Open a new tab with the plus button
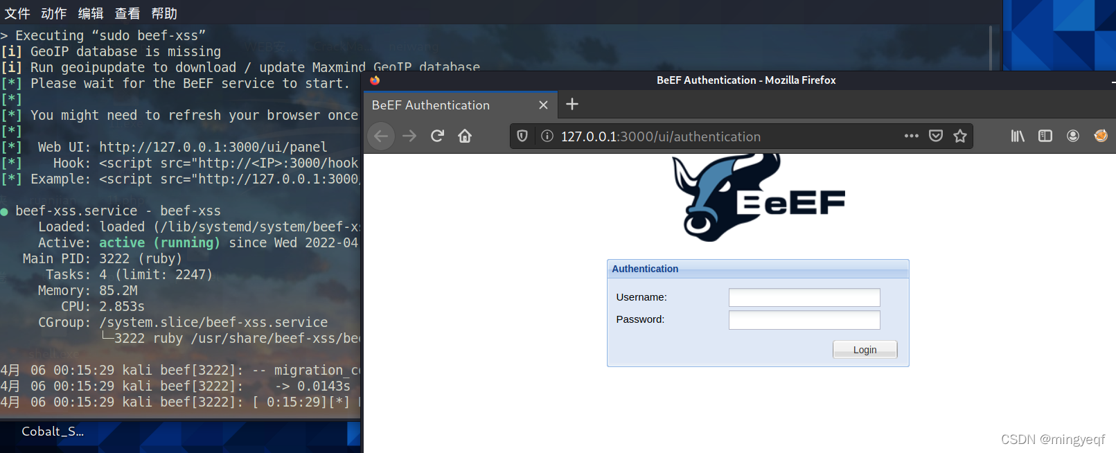Viewport: 1116px width, 453px height. click(572, 104)
